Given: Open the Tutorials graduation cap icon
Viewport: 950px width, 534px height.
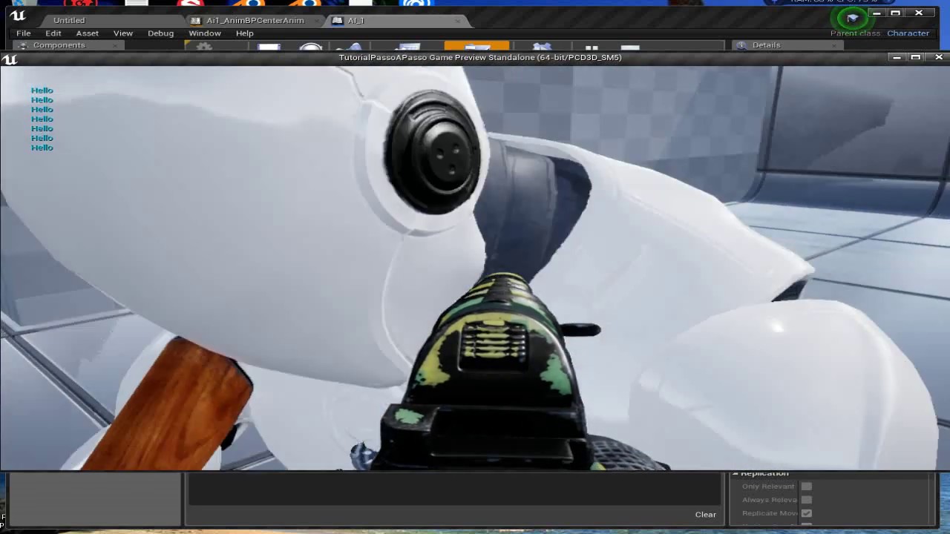Looking at the screenshot, I should pyautogui.click(x=852, y=18).
